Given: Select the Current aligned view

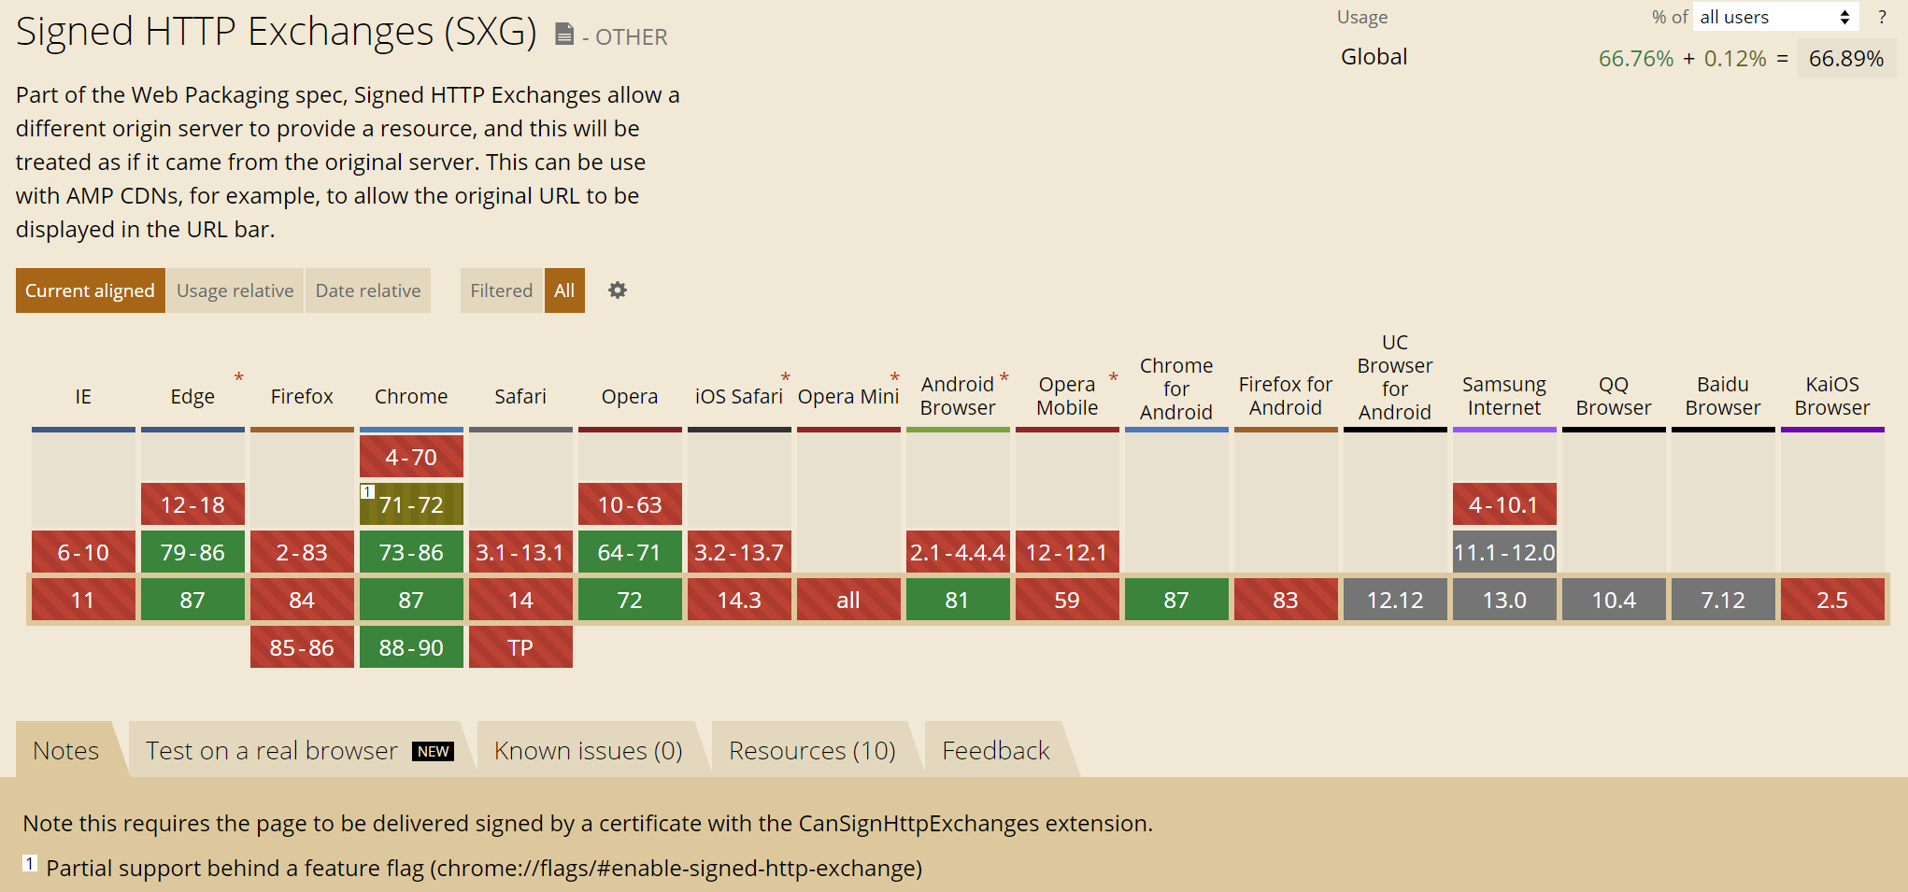Looking at the screenshot, I should pyautogui.click(x=90, y=290).
